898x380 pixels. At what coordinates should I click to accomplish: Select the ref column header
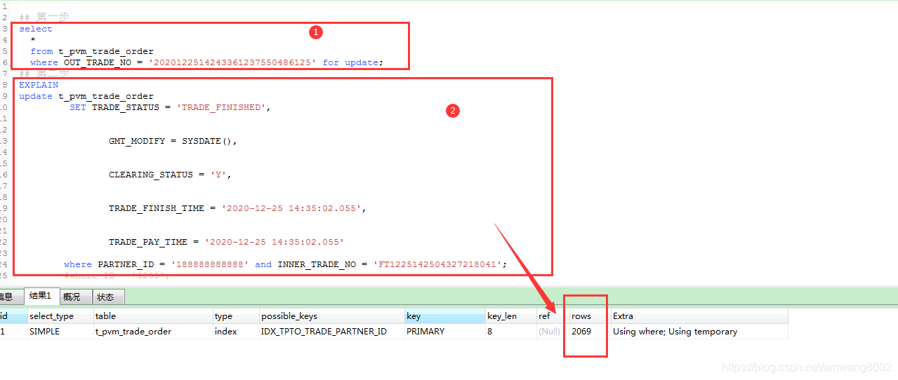coord(553,316)
